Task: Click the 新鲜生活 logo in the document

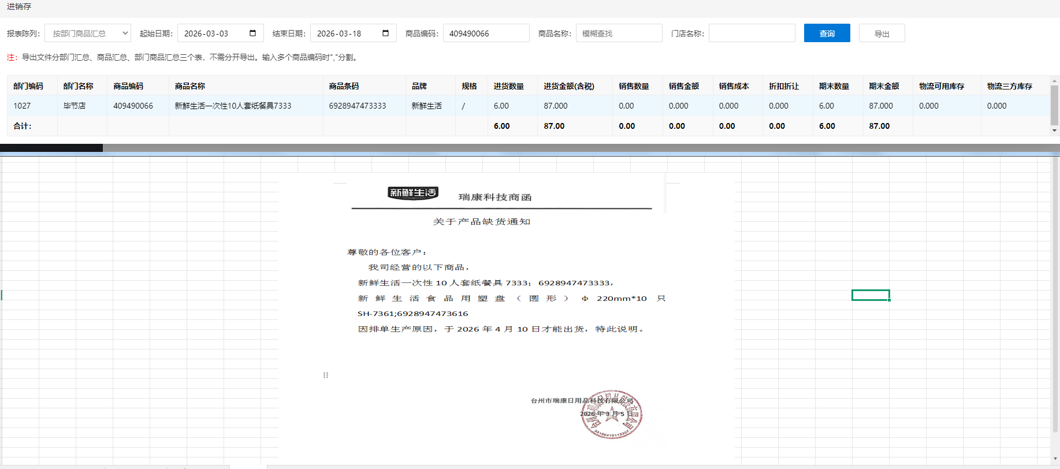Action: pos(412,193)
